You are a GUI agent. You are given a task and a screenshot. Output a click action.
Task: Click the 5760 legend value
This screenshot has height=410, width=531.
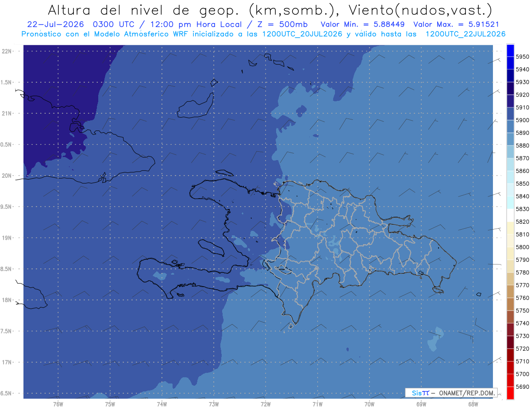click(x=523, y=298)
